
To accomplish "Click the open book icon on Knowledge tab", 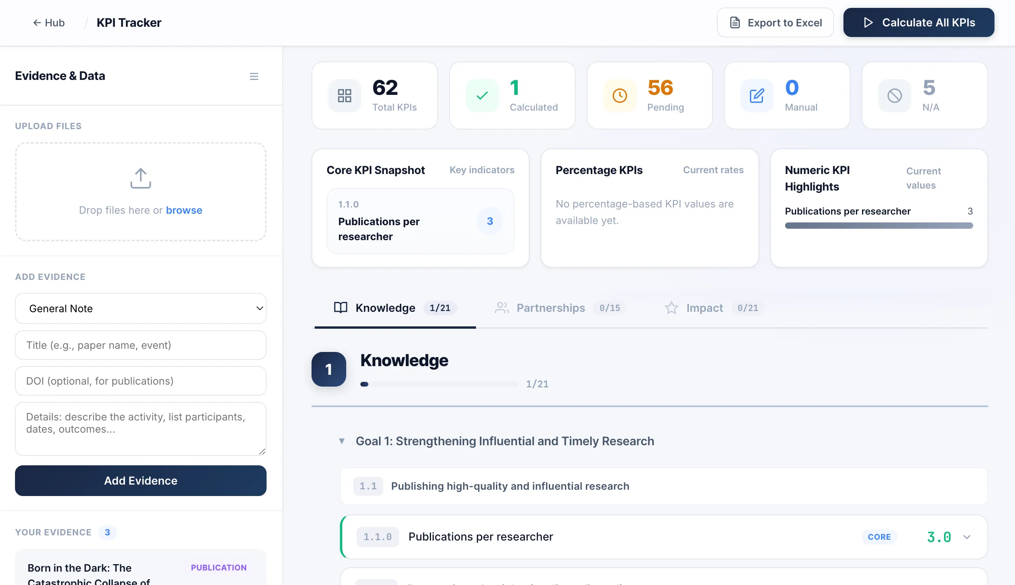I will (340, 308).
